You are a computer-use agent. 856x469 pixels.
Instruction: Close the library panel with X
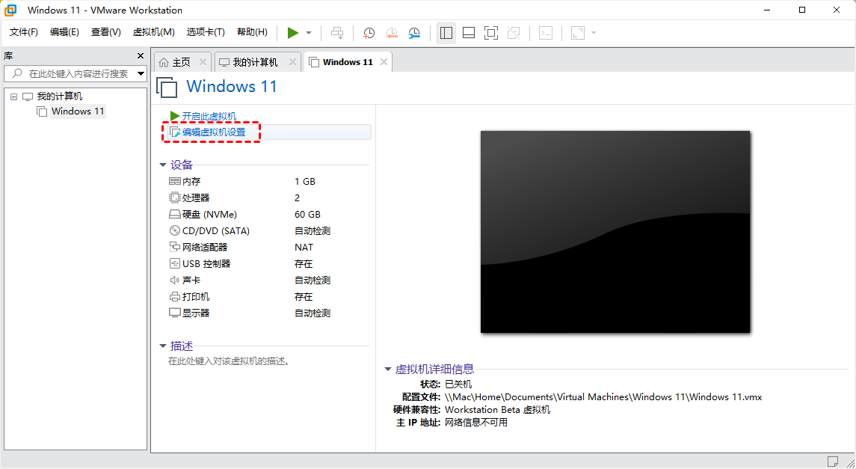click(x=141, y=56)
